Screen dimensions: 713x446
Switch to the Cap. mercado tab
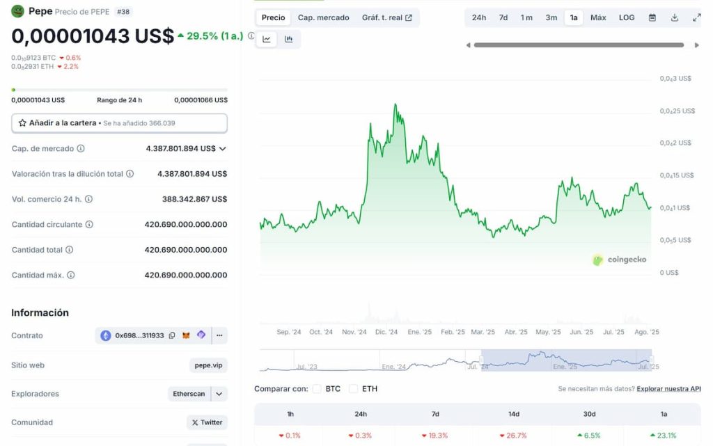tap(323, 17)
